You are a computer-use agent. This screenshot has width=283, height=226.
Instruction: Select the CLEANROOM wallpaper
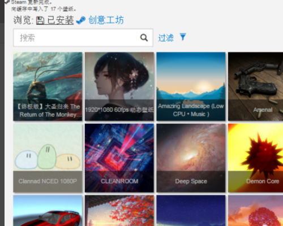pyautogui.click(x=119, y=158)
